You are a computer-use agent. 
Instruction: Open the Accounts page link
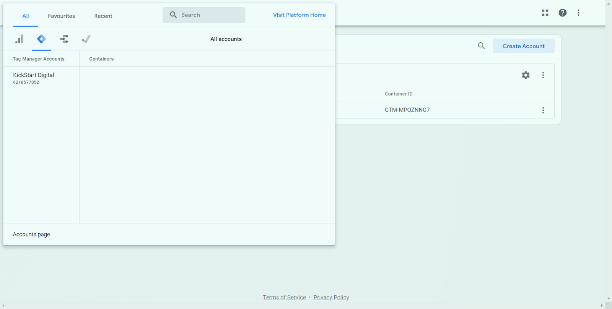31,235
